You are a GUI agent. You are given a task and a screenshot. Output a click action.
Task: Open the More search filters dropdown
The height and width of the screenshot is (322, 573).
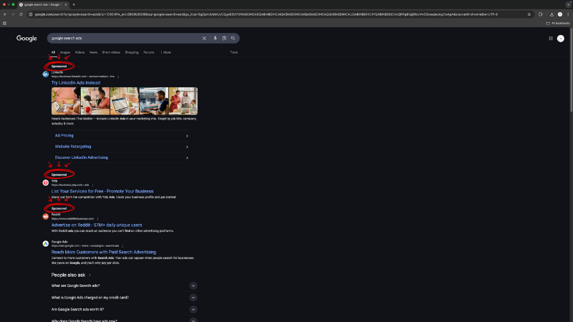(x=166, y=52)
